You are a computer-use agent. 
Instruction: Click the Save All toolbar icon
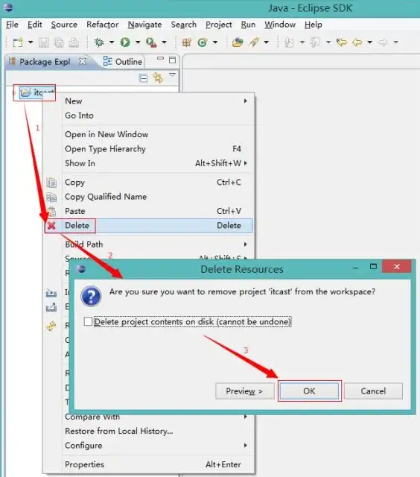point(59,42)
